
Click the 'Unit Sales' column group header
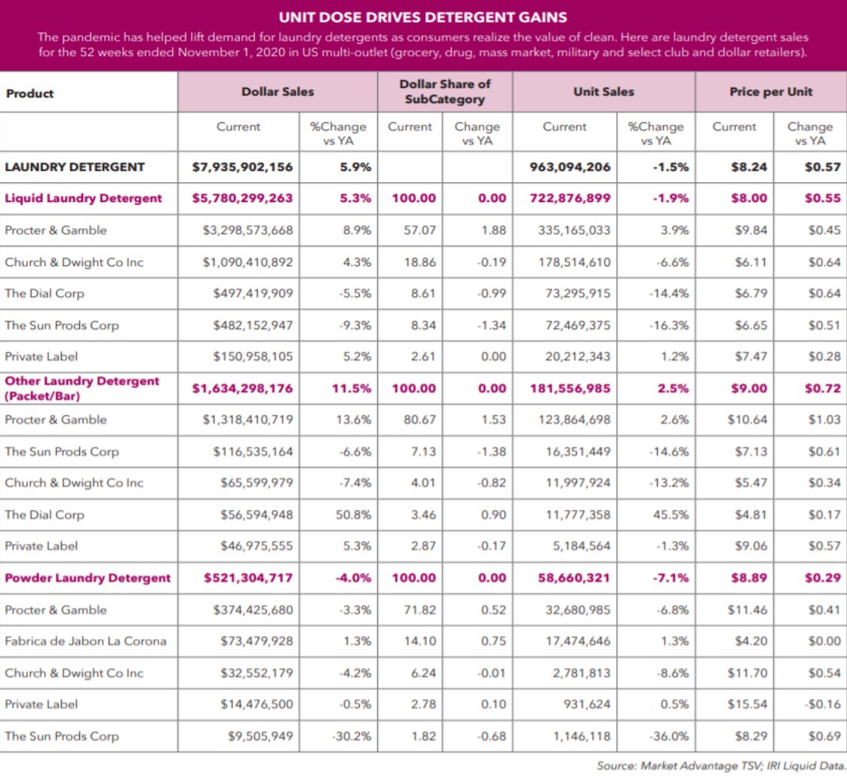(x=604, y=92)
